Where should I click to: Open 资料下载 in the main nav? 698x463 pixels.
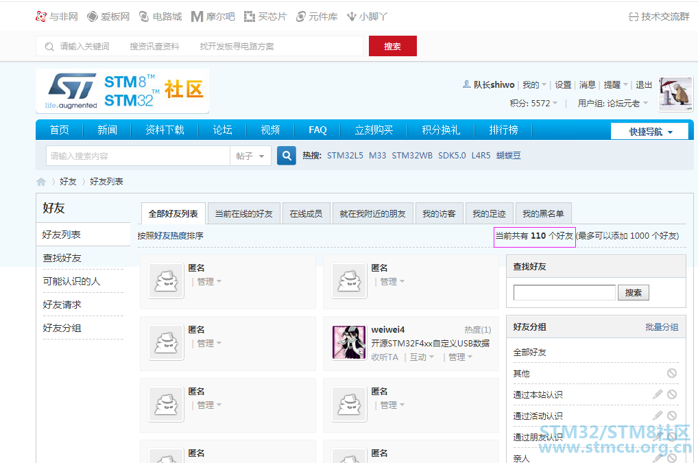coord(165,130)
